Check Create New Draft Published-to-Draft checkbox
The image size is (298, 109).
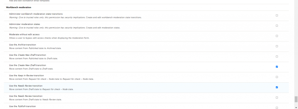277,57
